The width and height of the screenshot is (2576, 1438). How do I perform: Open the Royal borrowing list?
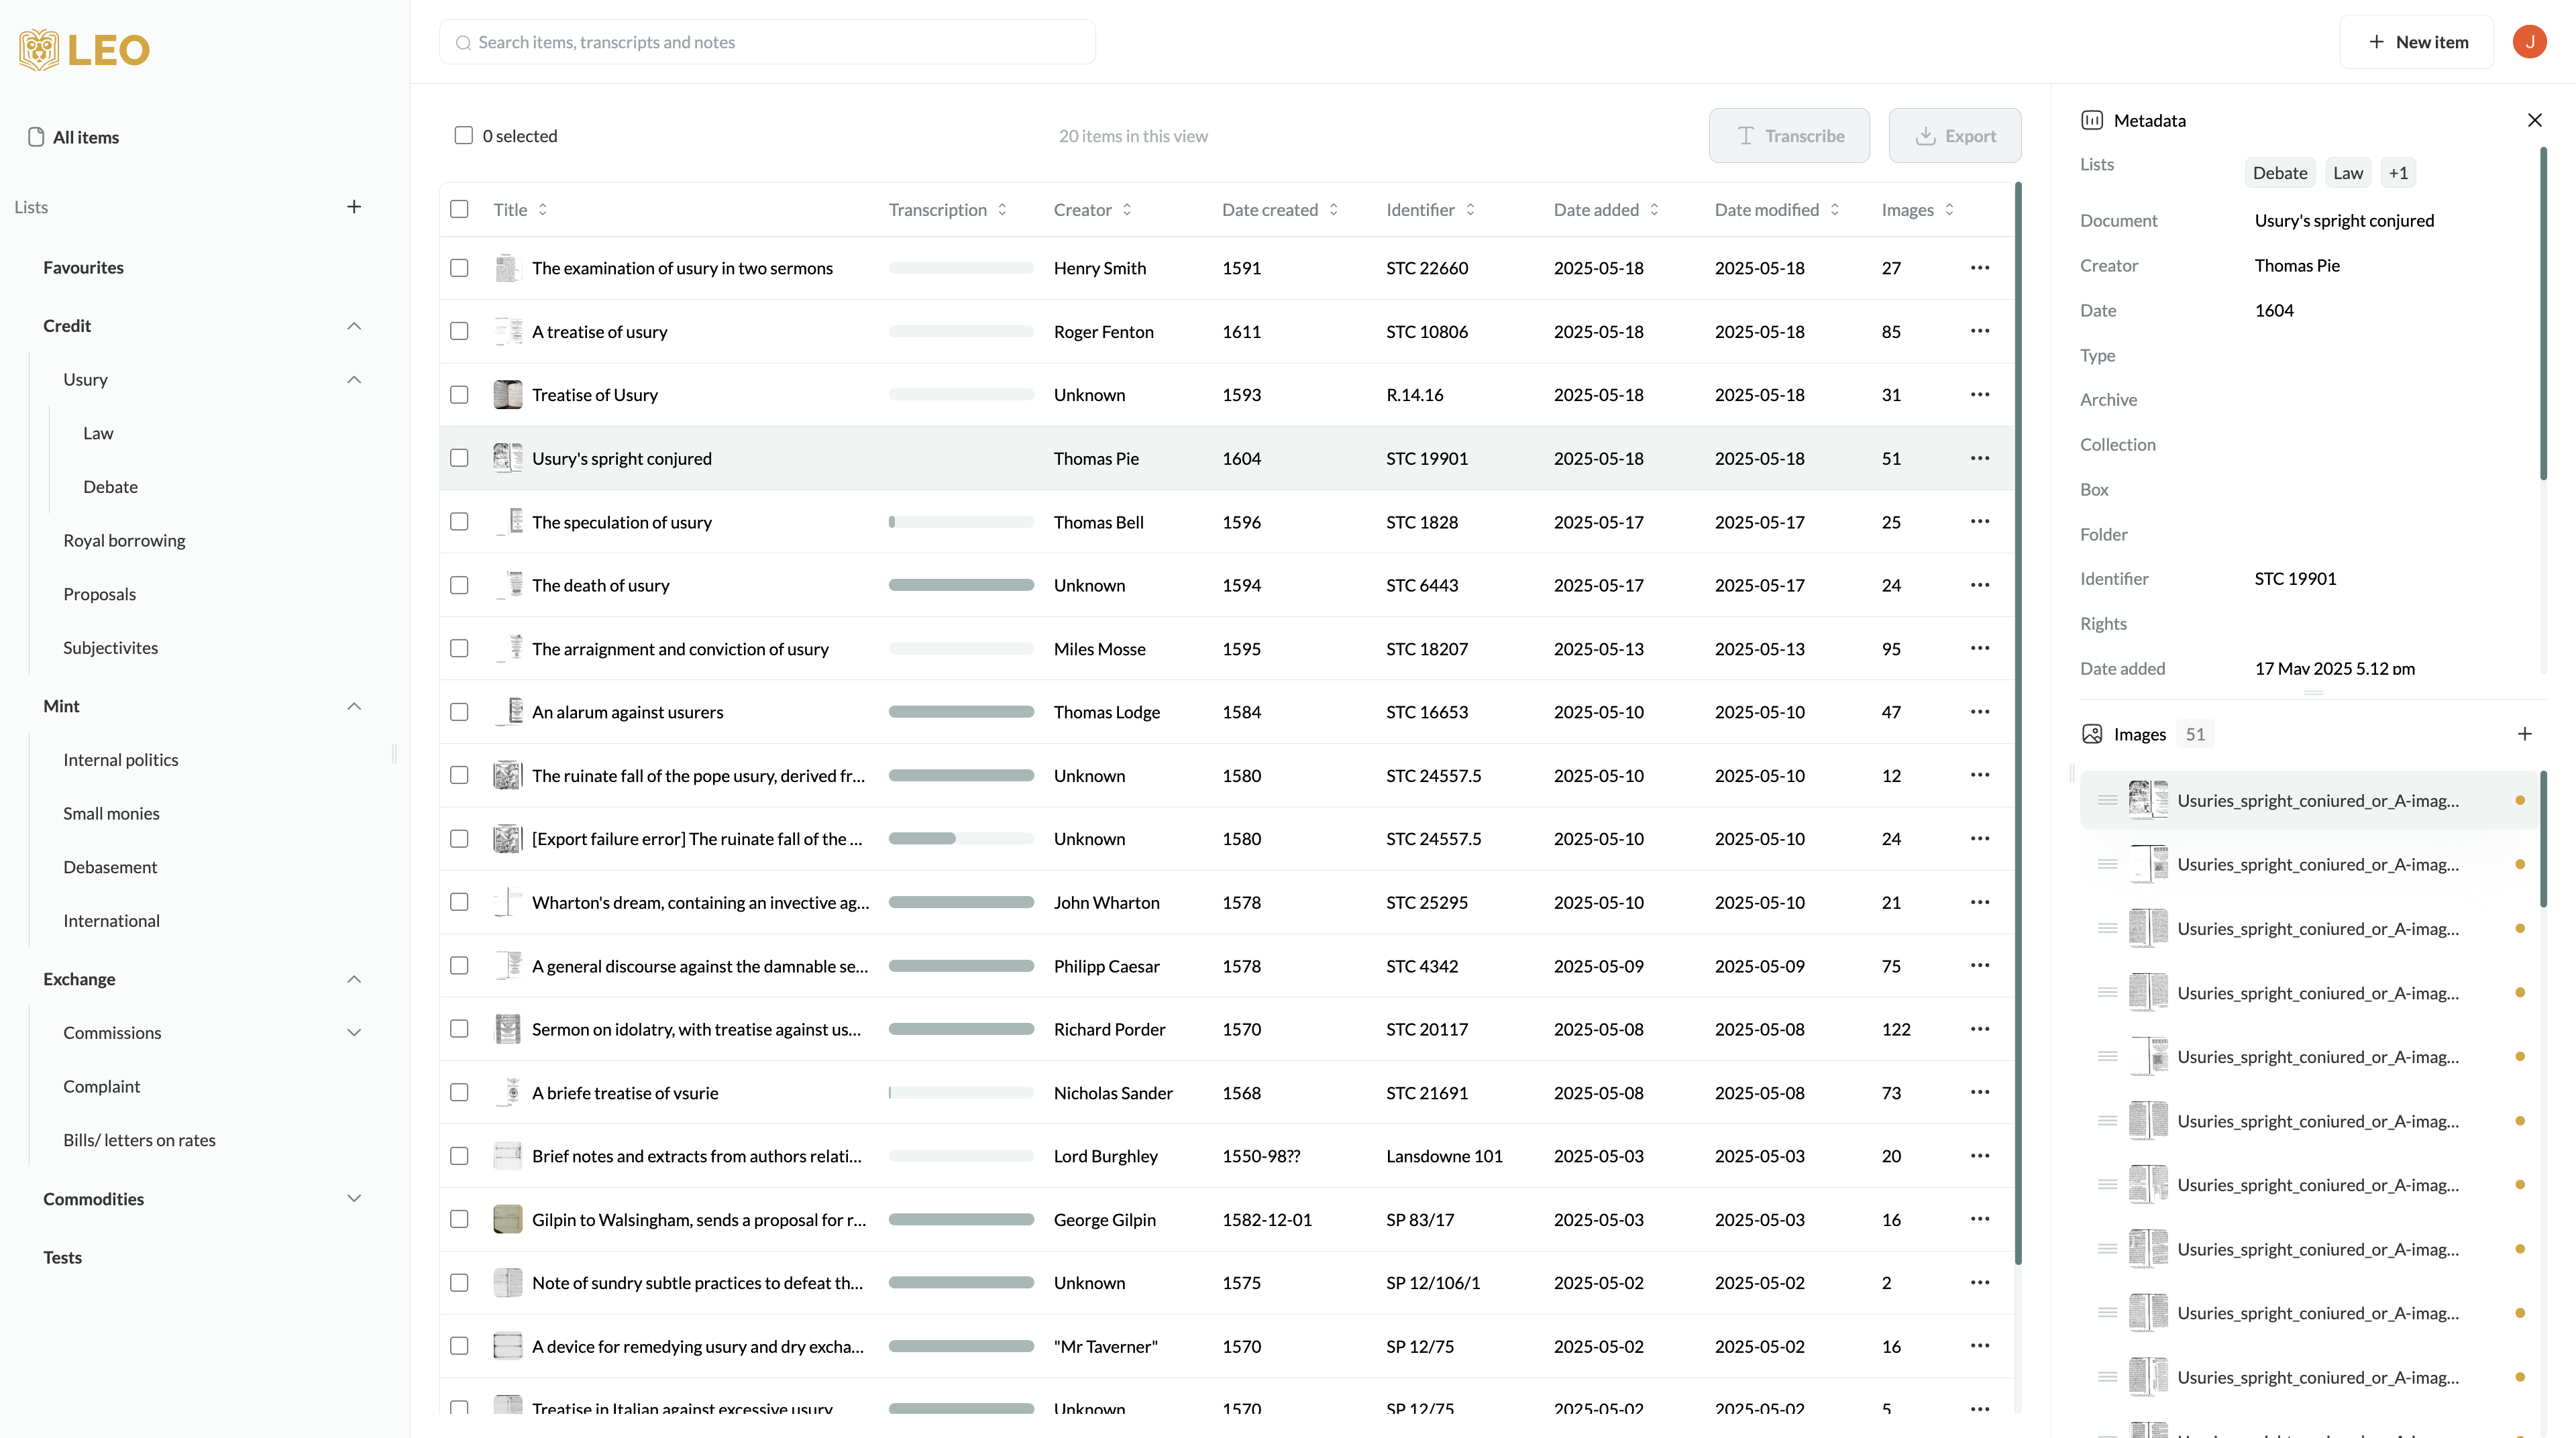(x=124, y=540)
